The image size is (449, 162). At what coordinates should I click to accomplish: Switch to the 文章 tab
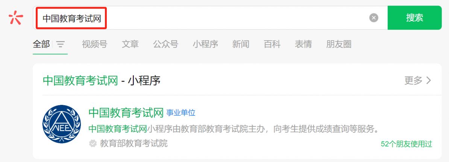(x=130, y=44)
